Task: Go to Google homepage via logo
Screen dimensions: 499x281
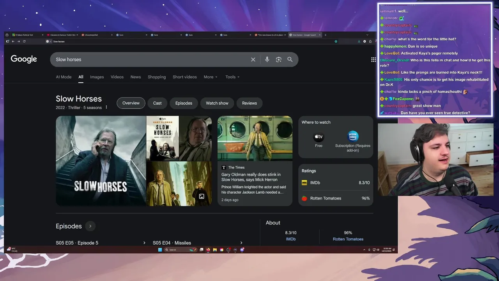Action: (x=24, y=59)
